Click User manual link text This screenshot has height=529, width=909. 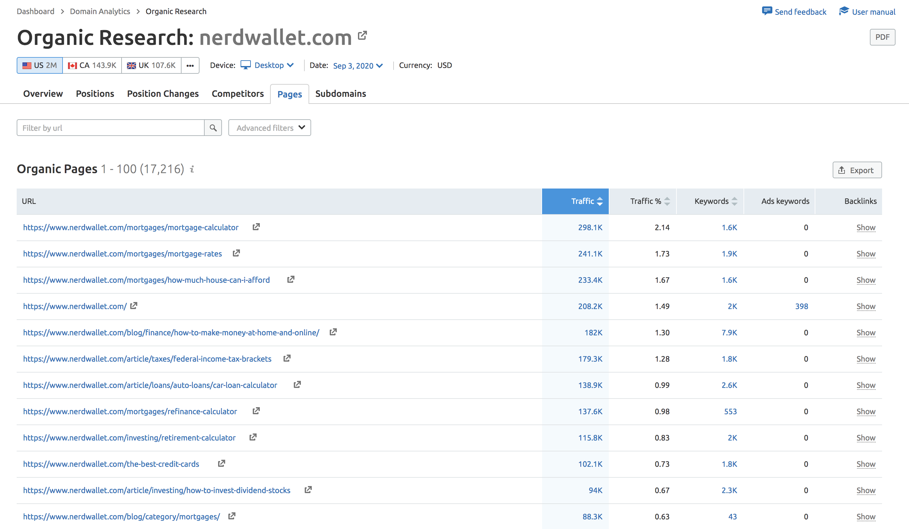pos(874,12)
